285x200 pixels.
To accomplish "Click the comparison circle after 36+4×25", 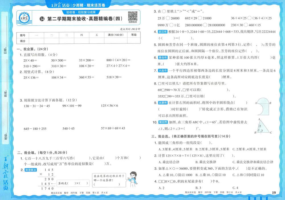I will (x=249, y=18).
